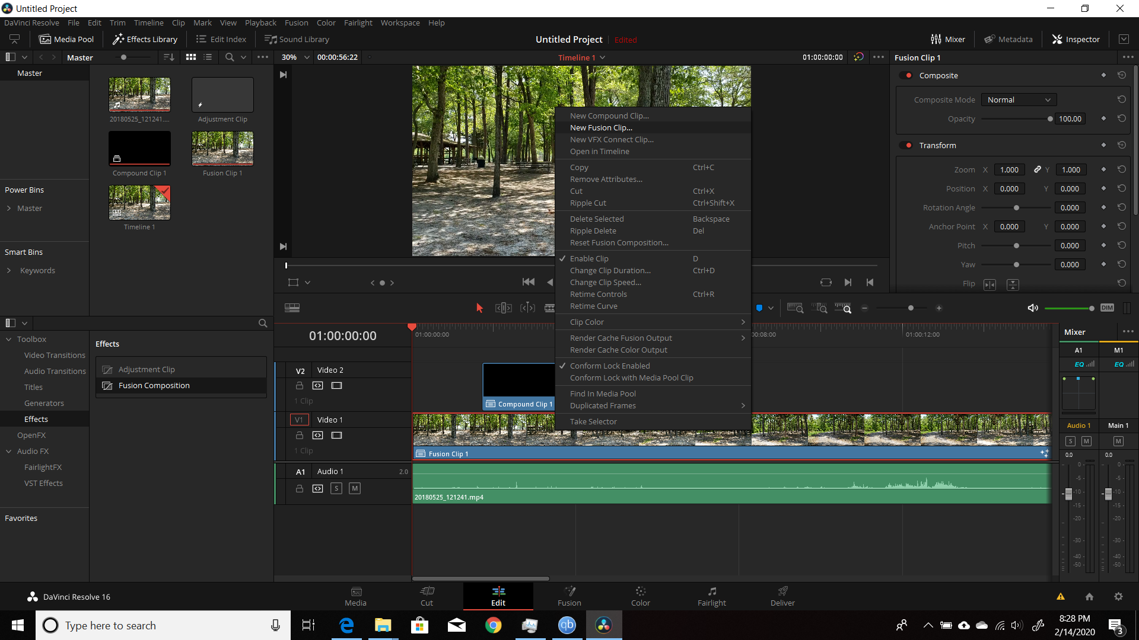Open the Sound Library button

pos(297,39)
